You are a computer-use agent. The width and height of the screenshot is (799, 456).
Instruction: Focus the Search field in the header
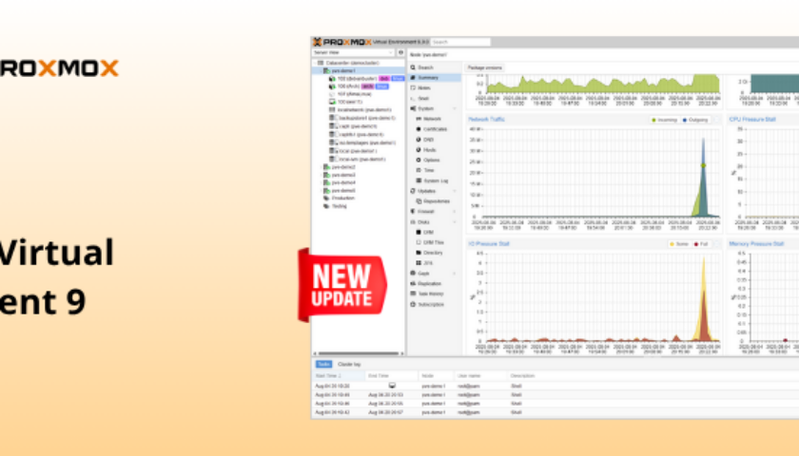coord(460,42)
